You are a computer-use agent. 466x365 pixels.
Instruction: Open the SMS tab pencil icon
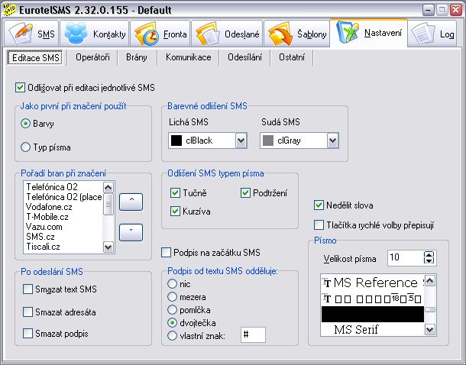click(x=21, y=34)
